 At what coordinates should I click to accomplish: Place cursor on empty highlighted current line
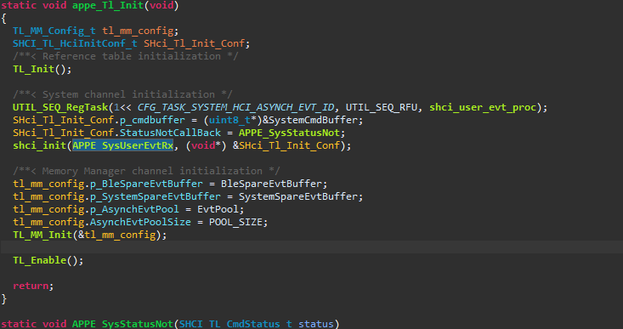(311, 247)
